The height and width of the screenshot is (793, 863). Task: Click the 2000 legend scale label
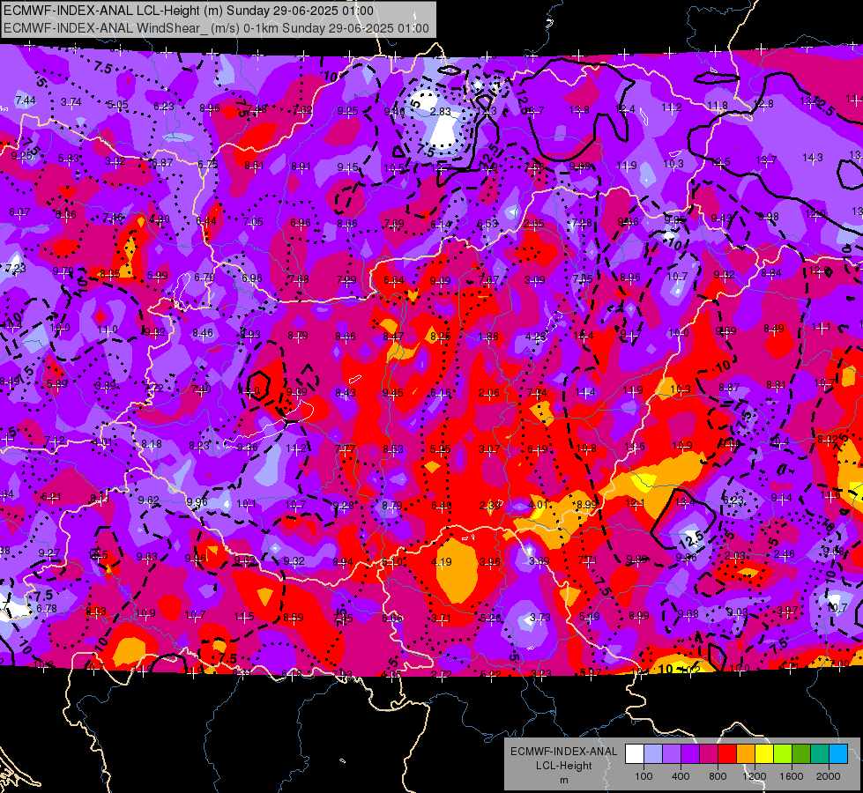tap(829, 776)
